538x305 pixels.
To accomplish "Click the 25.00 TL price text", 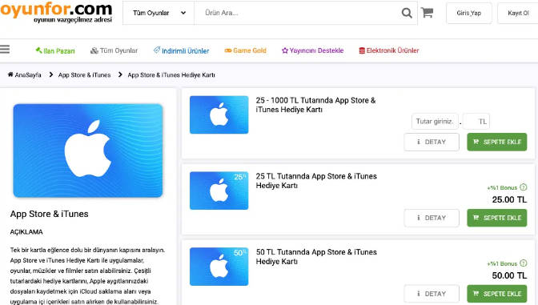I will [509, 199].
